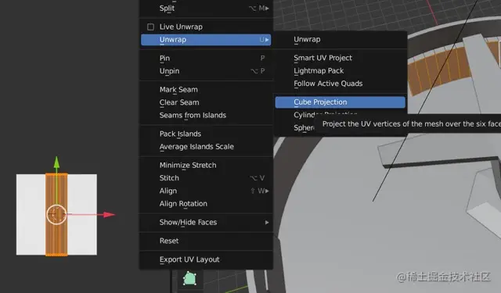
Task: Click the green Y-axis gizmo arrow
Action: pos(56,162)
